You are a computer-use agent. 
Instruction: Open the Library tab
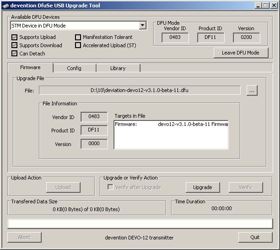click(118, 68)
